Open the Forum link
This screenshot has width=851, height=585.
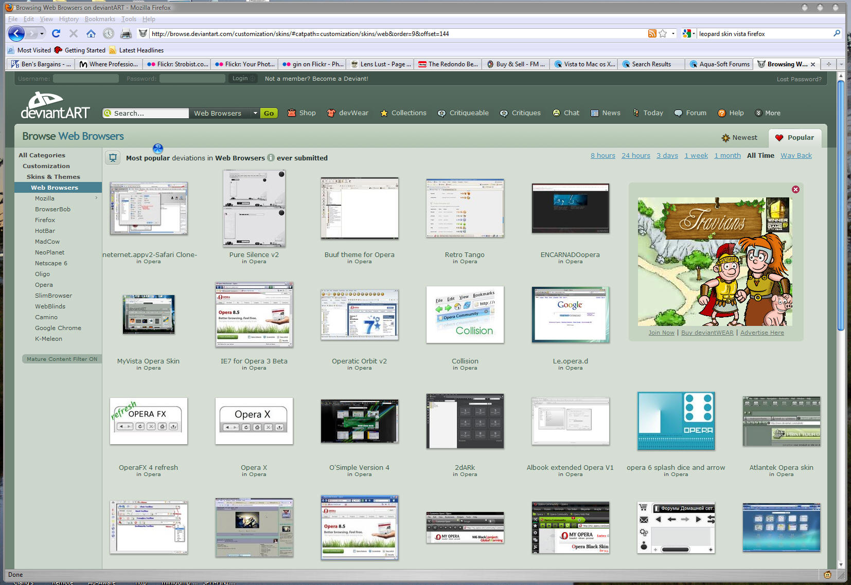pyautogui.click(x=690, y=113)
